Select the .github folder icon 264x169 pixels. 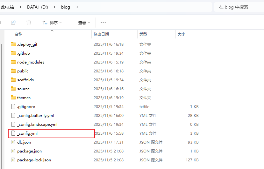click(13, 53)
